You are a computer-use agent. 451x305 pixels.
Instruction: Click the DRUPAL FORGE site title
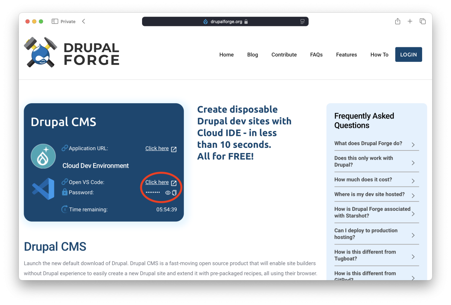91,54
